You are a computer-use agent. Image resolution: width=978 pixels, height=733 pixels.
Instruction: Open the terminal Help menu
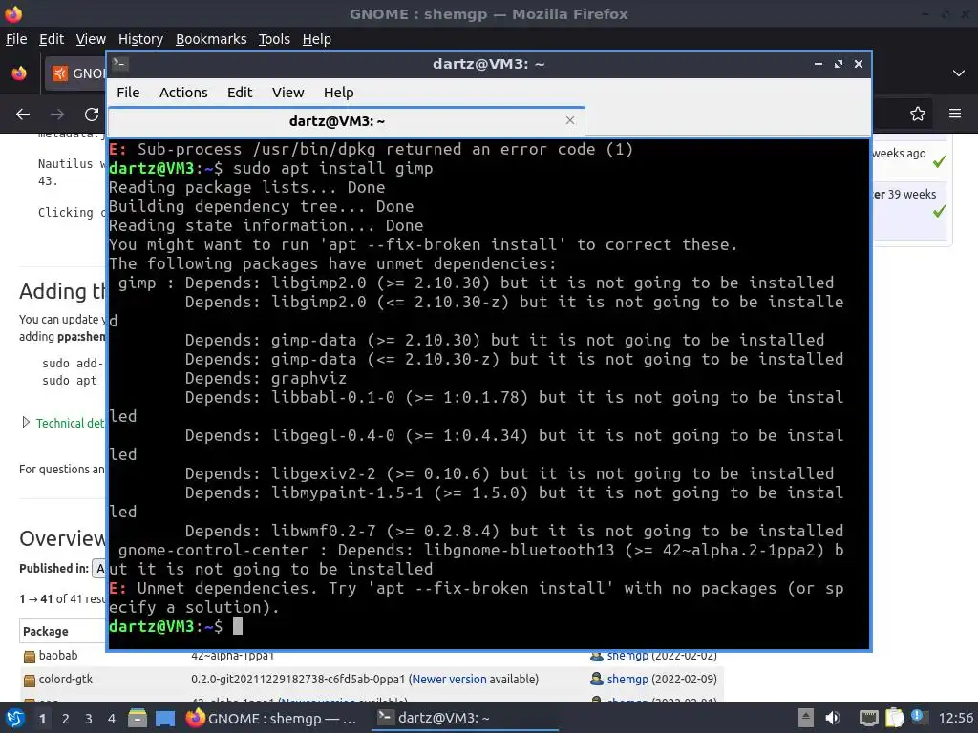coord(339,93)
